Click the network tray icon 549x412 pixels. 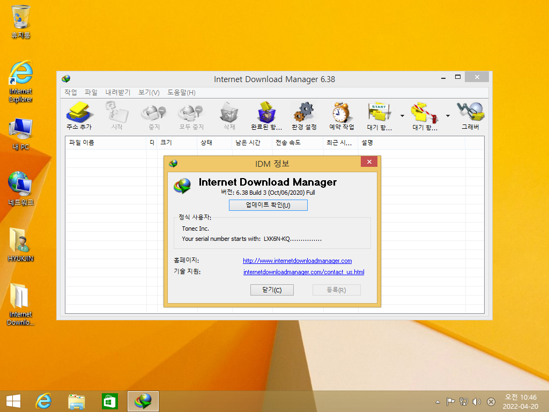click(464, 402)
